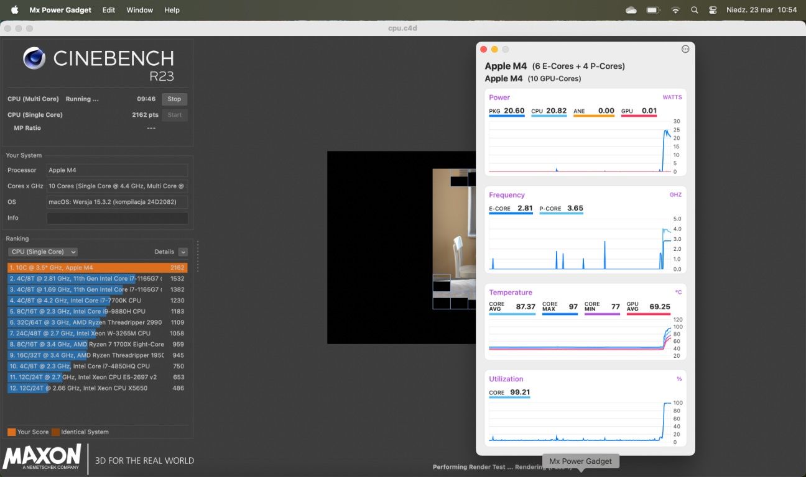Click the Cores x GHz field
This screenshot has width=806, height=477.
pos(118,186)
